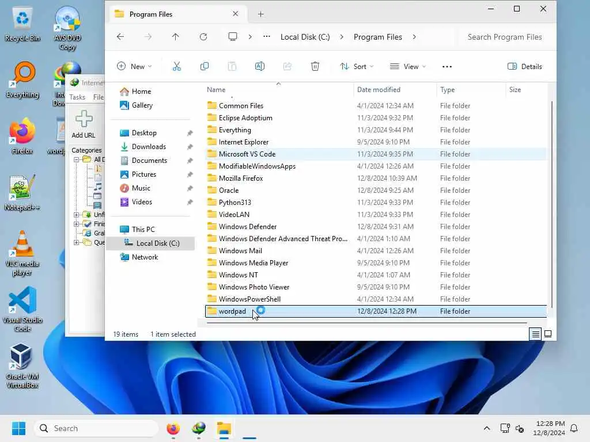Click the Rename icon in toolbar
The width and height of the screenshot is (590, 442).
(x=260, y=67)
